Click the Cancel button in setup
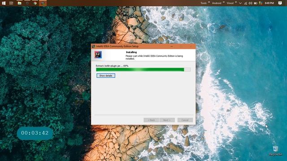Screen dimensions: 287x161 (x=185, y=120)
